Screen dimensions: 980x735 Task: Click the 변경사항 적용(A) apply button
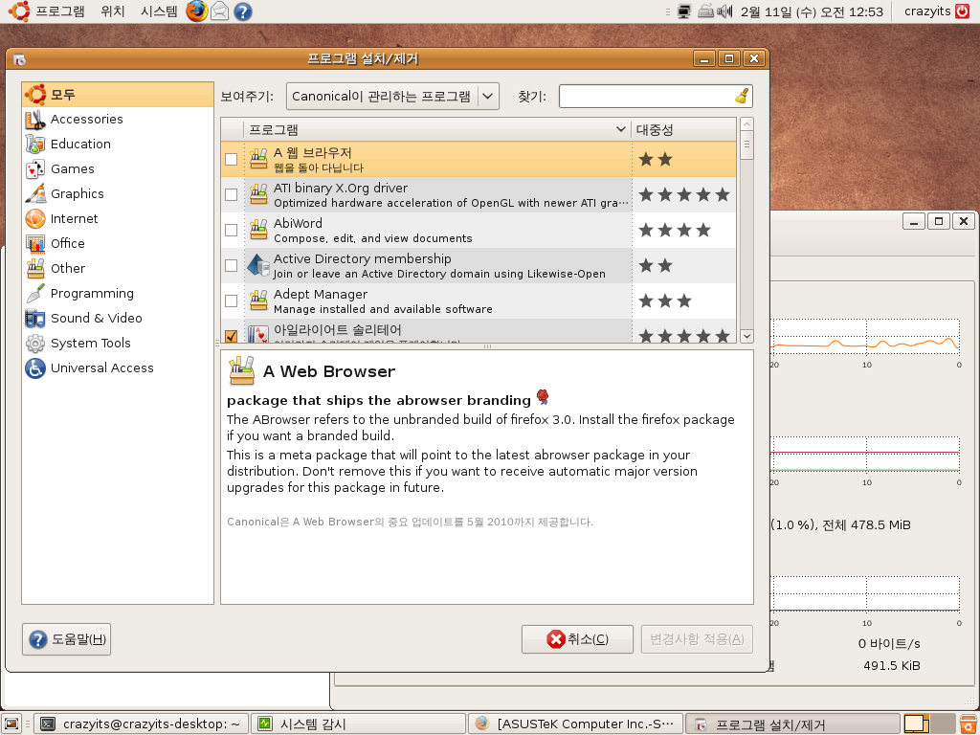(697, 638)
